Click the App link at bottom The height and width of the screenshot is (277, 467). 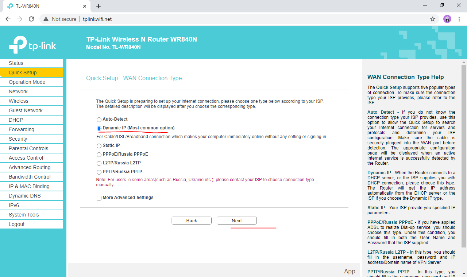pyautogui.click(x=350, y=271)
